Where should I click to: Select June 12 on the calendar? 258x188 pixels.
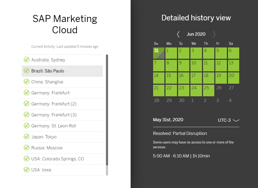[x=221, y=66]
